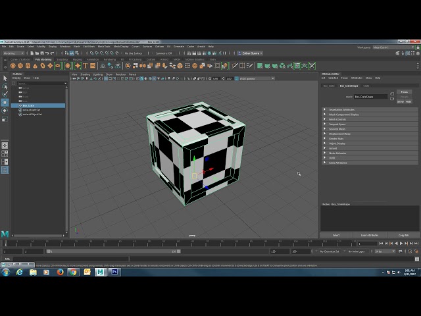Open the viewport Shading menu

coord(85,74)
